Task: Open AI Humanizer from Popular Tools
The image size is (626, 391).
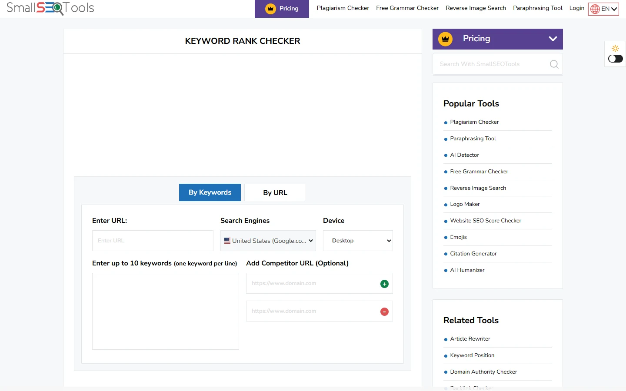Action: (x=467, y=270)
